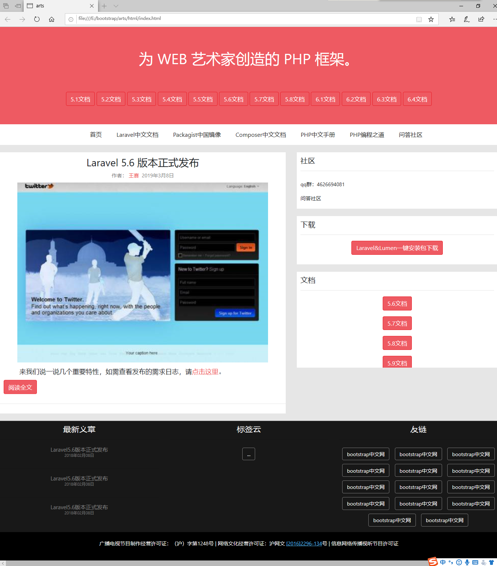Expand the tag cloud with the ... button
Image resolution: width=497 pixels, height=566 pixels.
point(248,454)
